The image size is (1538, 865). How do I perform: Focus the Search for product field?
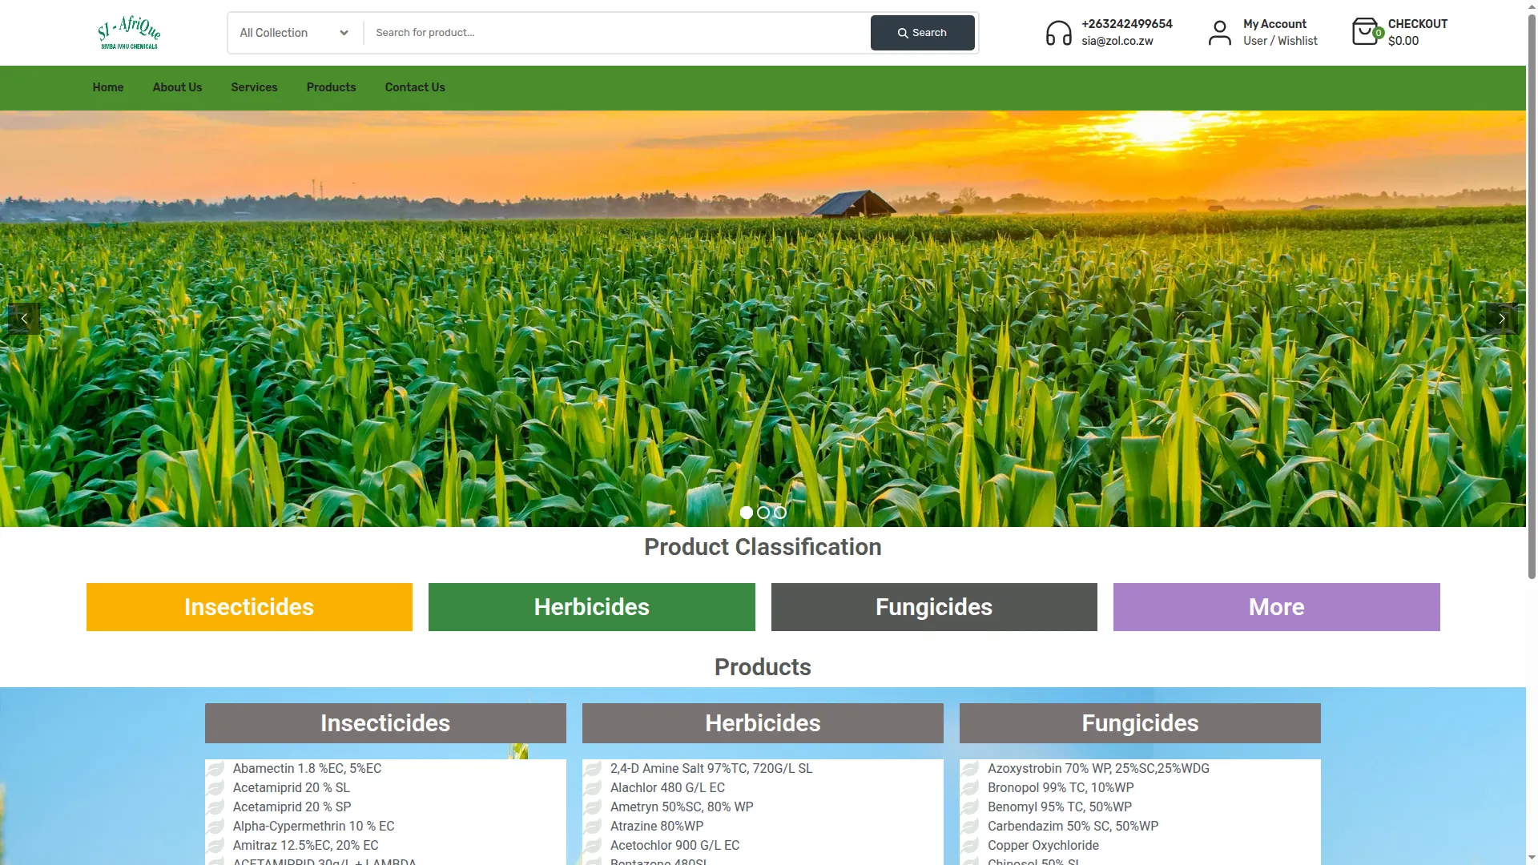pyautogui.click(x=617, y=33)
